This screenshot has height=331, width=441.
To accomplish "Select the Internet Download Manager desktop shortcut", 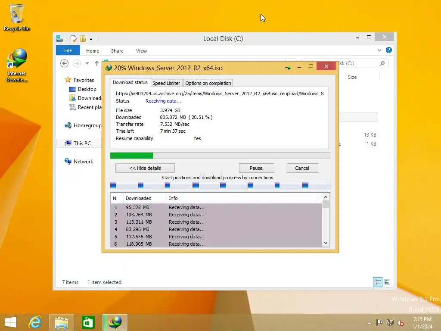I will click(17, 66).
